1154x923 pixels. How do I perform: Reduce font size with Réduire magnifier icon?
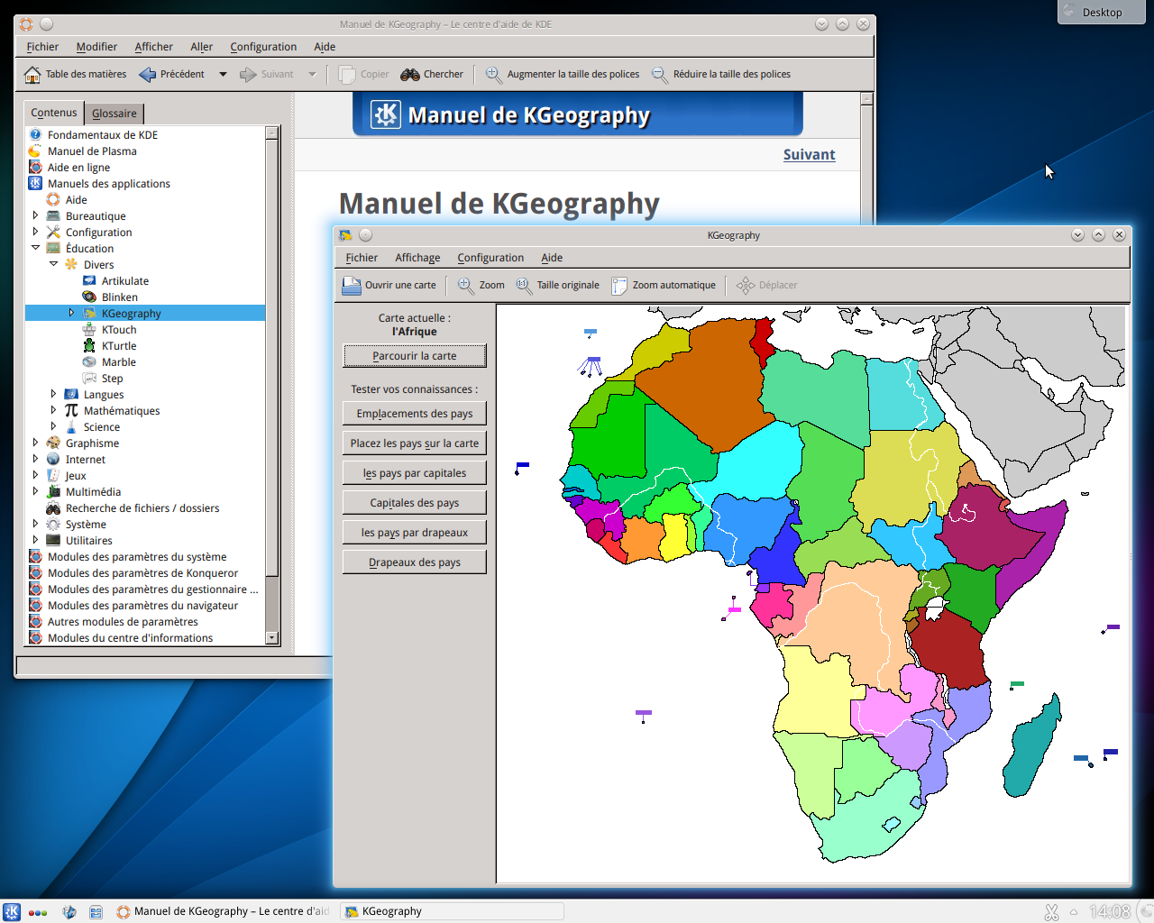660,75
